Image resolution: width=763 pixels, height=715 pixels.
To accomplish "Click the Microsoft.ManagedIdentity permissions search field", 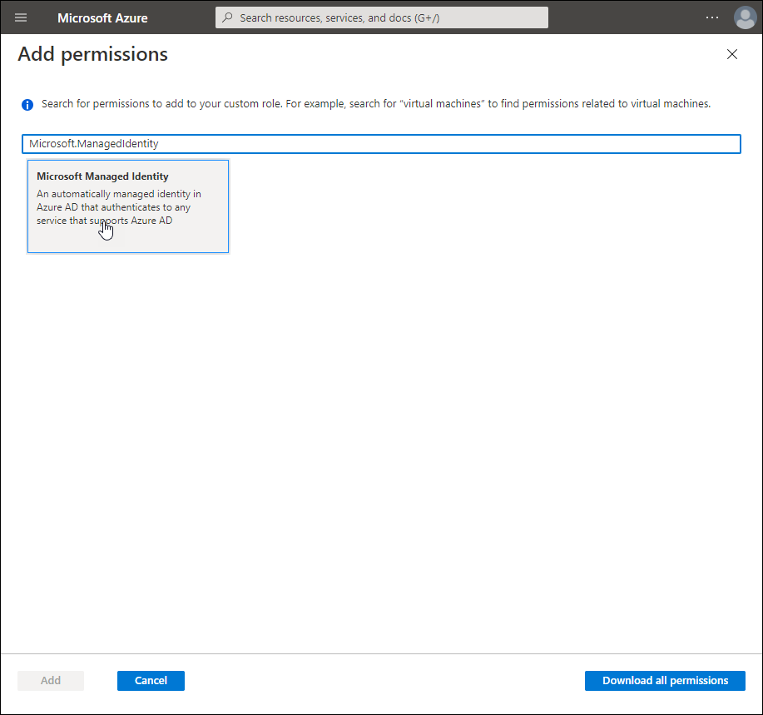I will click(x=380, y=144).
